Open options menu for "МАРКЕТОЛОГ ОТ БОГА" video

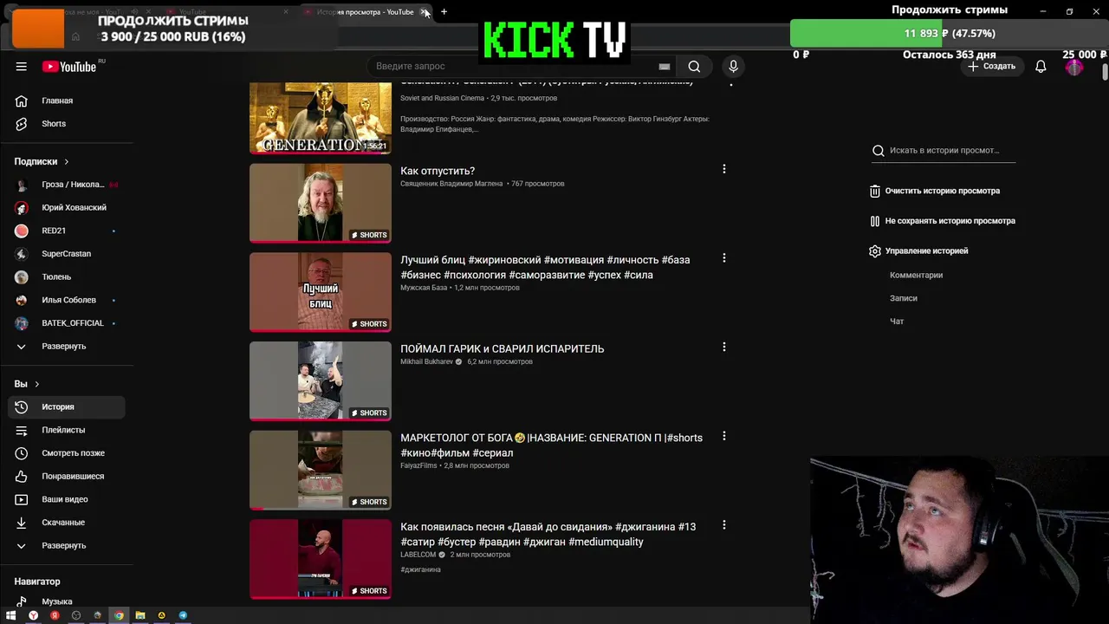pyautogui.click(x=724, y=436)
